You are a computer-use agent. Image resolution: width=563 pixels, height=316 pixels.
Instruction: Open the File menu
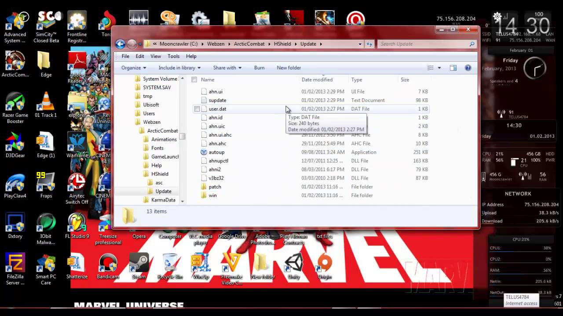tap(125, 56)
